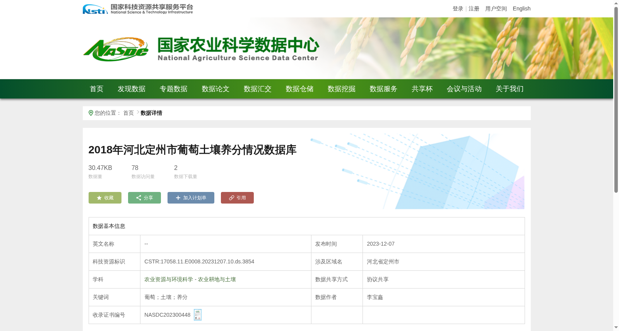Open the 数据服务 menu item
Viewport: 619px width, 331px height.
(x=383, y=89)
